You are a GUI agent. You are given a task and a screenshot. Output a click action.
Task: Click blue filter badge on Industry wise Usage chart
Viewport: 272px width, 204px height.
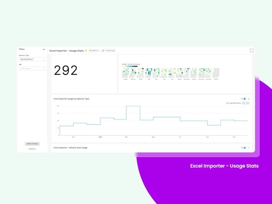[245, 148]
